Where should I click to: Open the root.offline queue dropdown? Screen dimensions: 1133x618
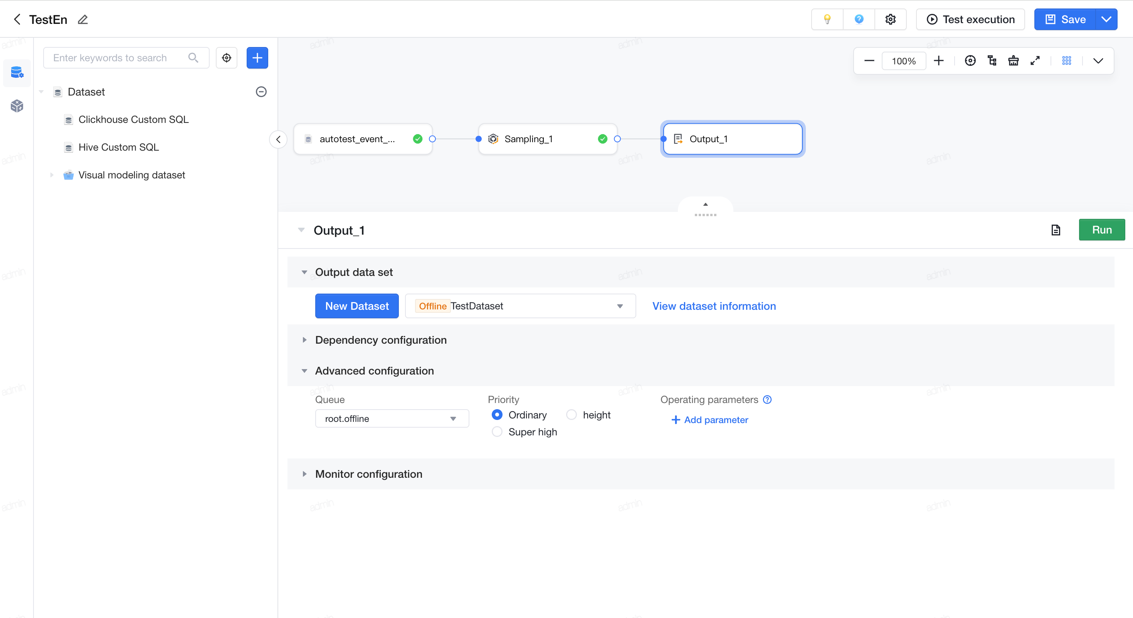(392, 419)
